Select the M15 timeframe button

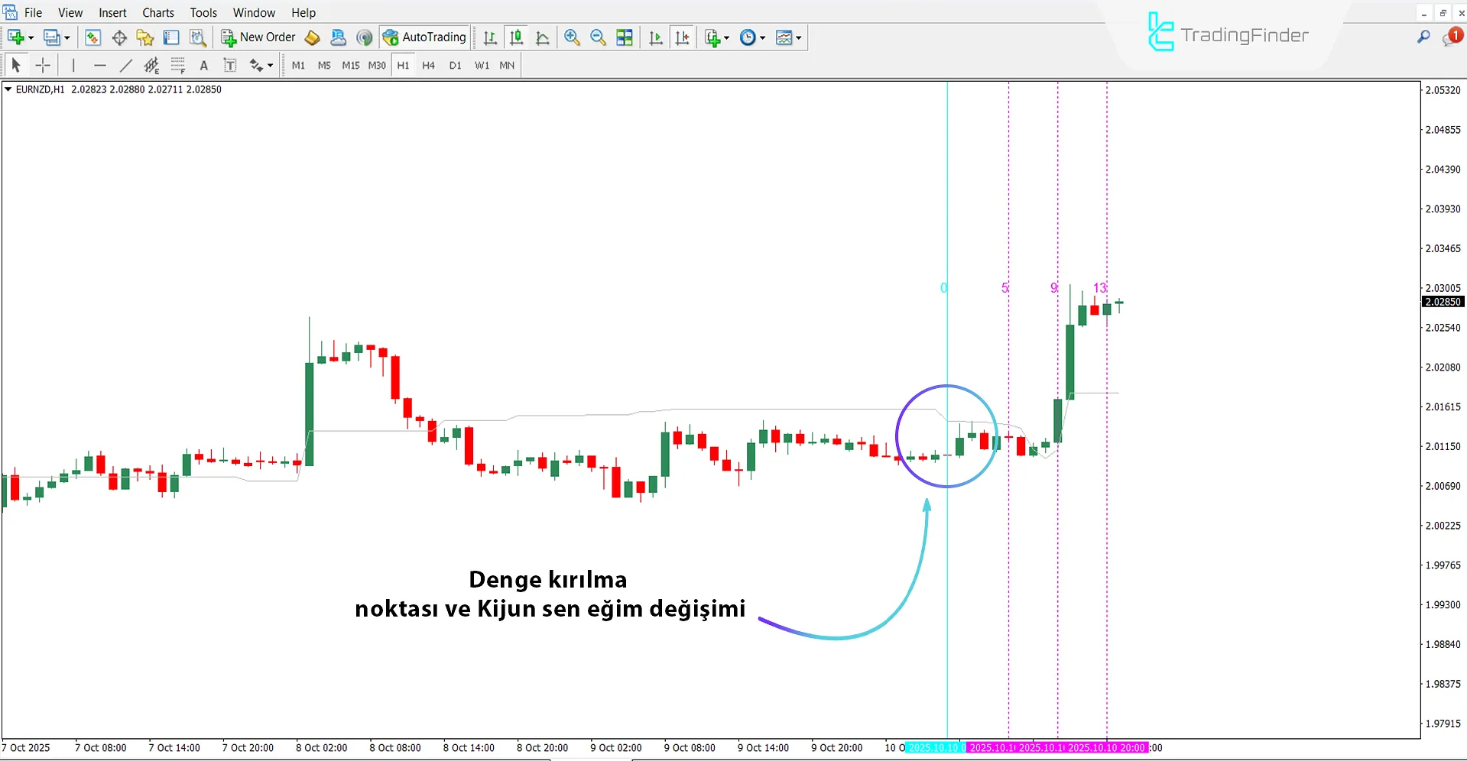pos(350,66)
